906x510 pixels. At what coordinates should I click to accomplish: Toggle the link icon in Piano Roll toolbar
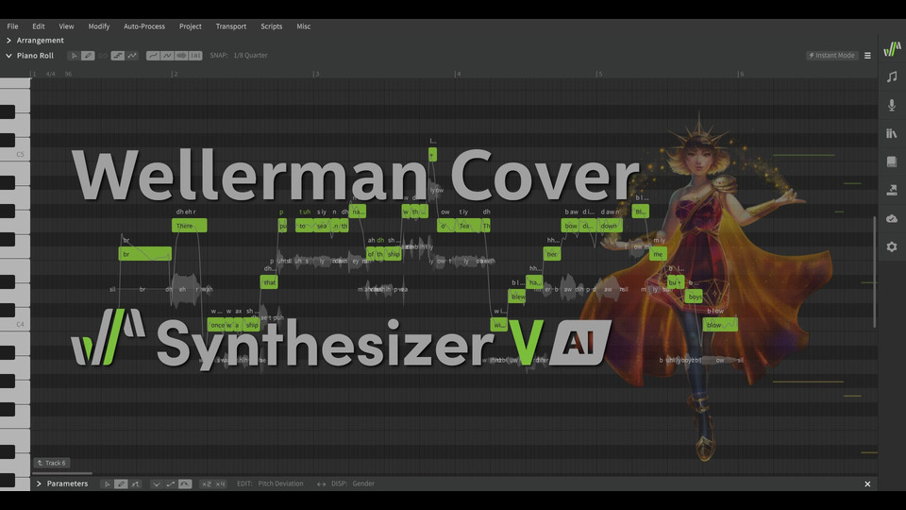(x=103, y=56)
